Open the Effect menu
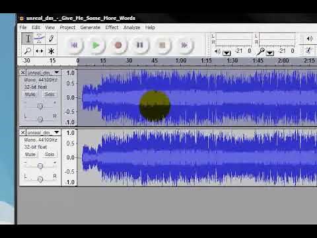 click(x=112, y=28)
